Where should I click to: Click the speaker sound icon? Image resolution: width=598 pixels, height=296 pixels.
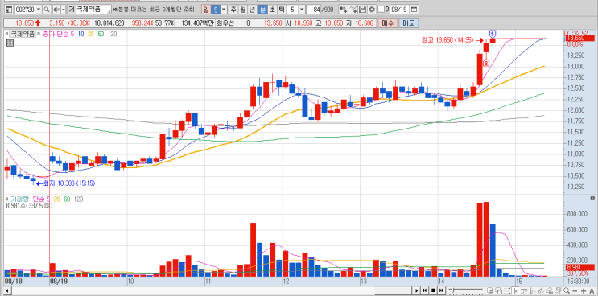click(x=56, y=9)
